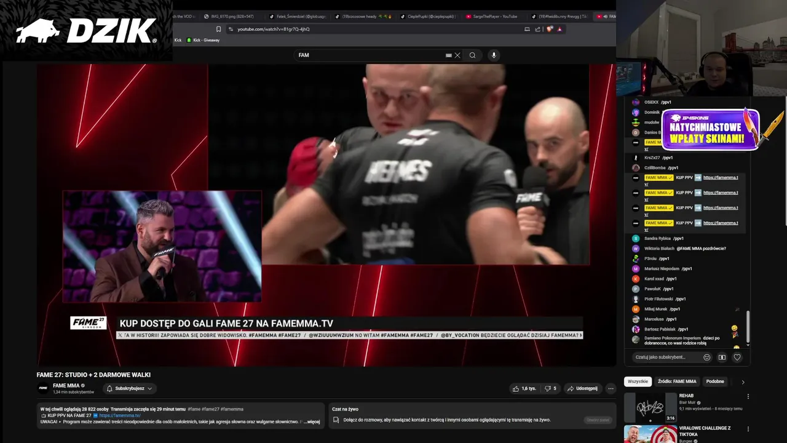Click the Brave rewards triangle icon
Screen dimensions: 787x443
[560, 29]
